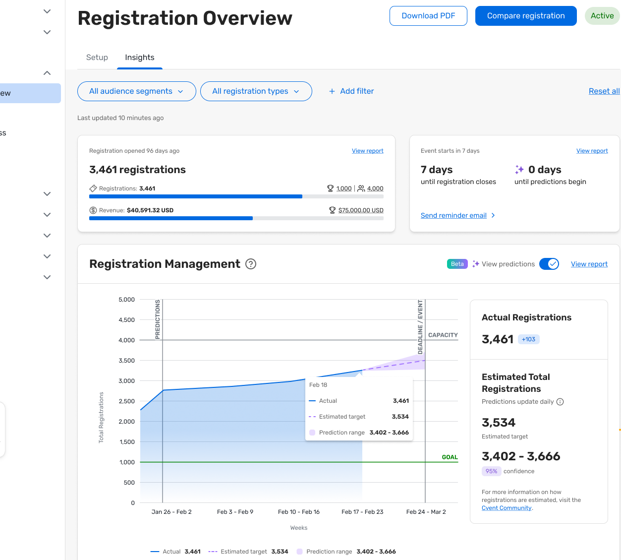The width and height of the screenshot is (621, 560).
Task: Click the trophy icon beside $75,000.00 USD
Action: coord(332,210)
